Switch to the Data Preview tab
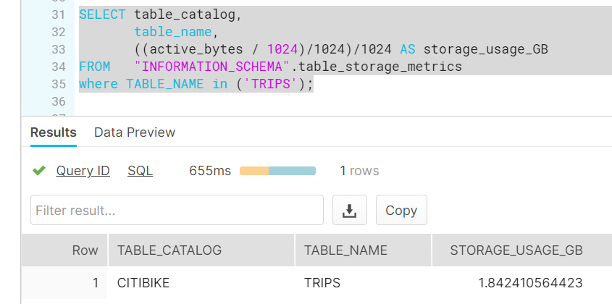This screenshot has width=612, height=304. [135, 132]
